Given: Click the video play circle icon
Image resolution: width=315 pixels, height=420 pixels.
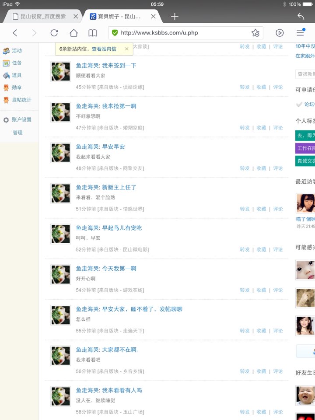Looking at the screenshot, I should coord(280,33).
